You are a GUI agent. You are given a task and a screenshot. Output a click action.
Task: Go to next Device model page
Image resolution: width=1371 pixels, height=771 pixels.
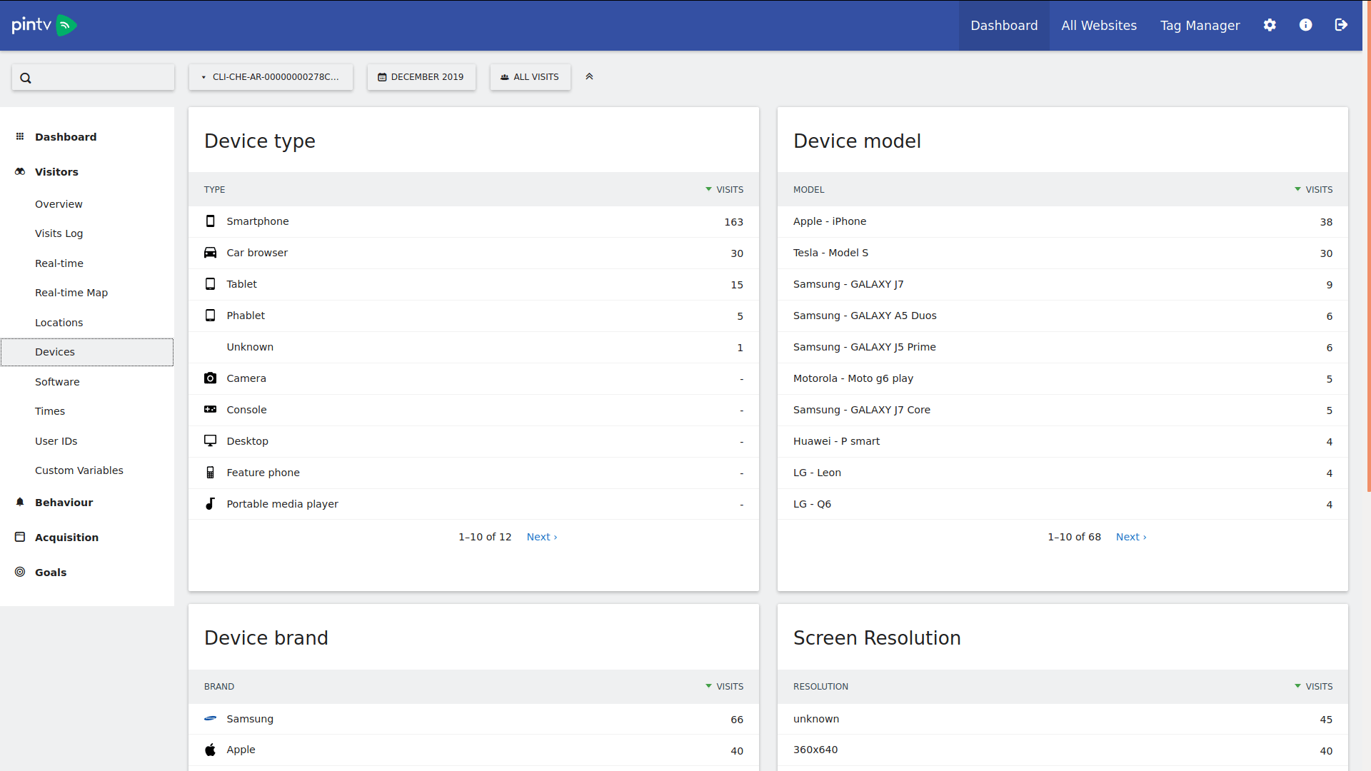pos(1130,537)
